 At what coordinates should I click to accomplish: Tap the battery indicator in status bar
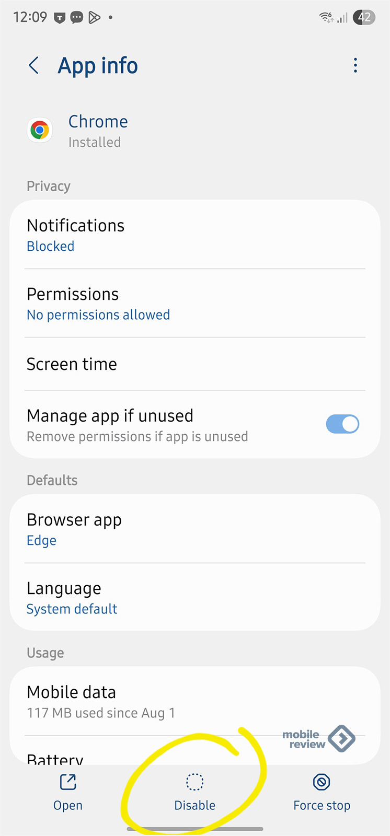[x=364, y=18]
